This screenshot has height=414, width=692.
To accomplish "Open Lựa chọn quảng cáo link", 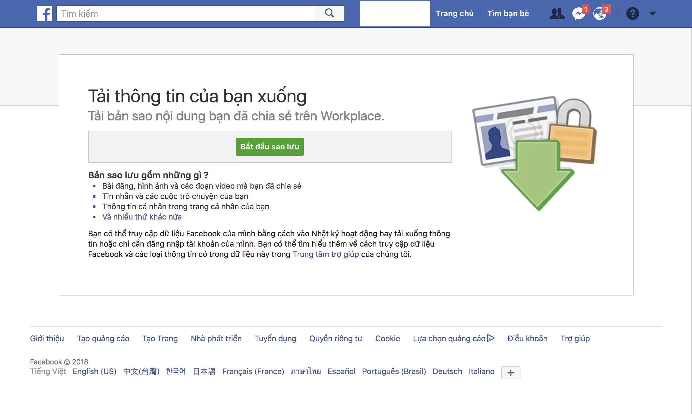I will [x=449, y=339].
